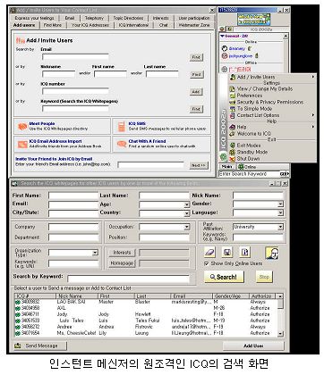This screenshot has height=375, width=324.
Task: Open the Language dropdown
Action: coord(280,212)
